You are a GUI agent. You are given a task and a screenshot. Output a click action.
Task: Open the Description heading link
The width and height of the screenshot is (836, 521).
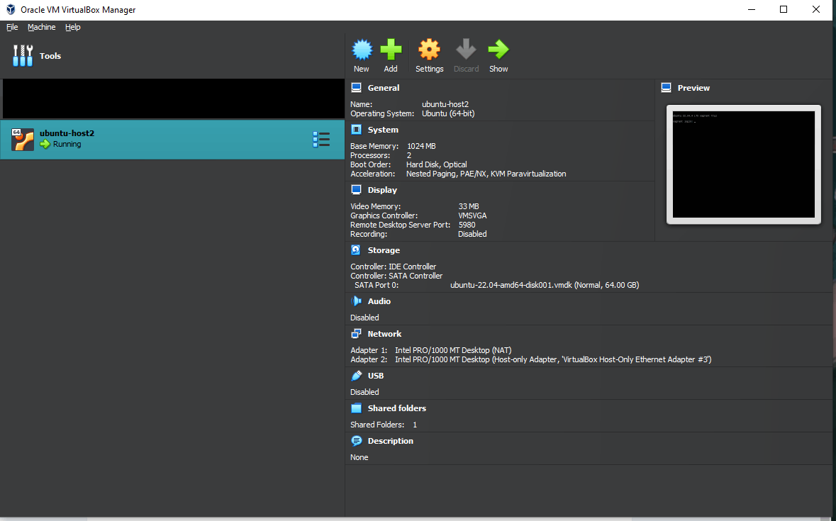tap(390, 441)
